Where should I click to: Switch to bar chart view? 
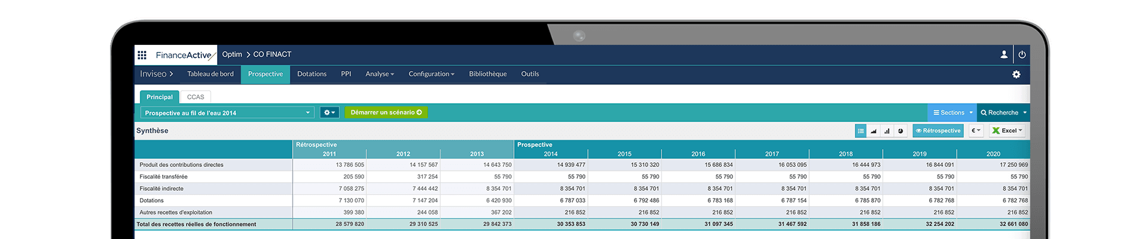[x=887, y=131]
